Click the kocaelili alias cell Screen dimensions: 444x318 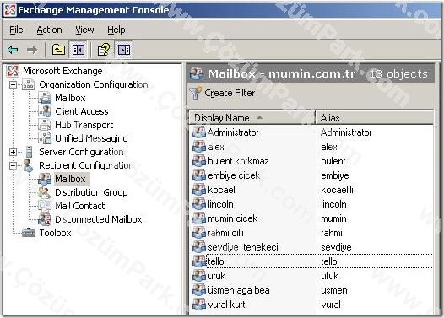click(337, 190)
